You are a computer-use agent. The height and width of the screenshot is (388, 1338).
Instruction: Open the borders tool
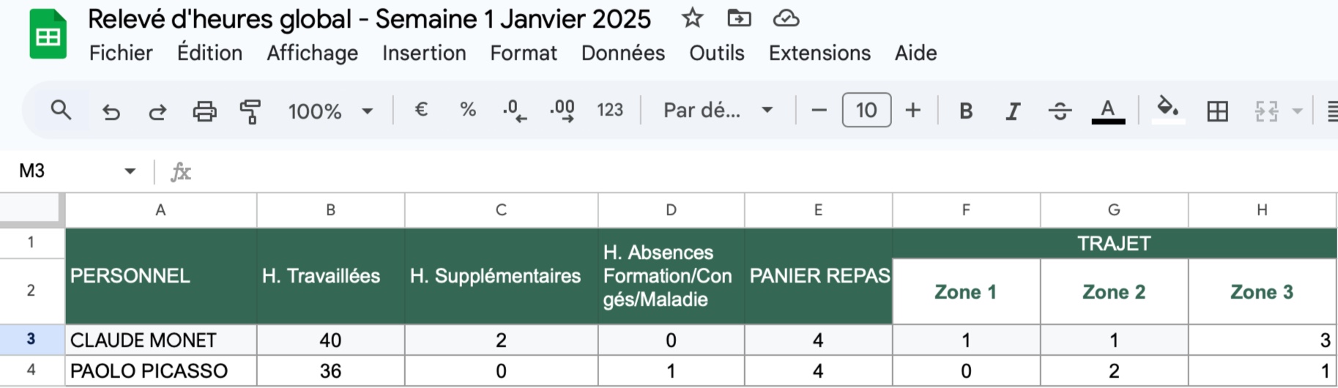1217,111
